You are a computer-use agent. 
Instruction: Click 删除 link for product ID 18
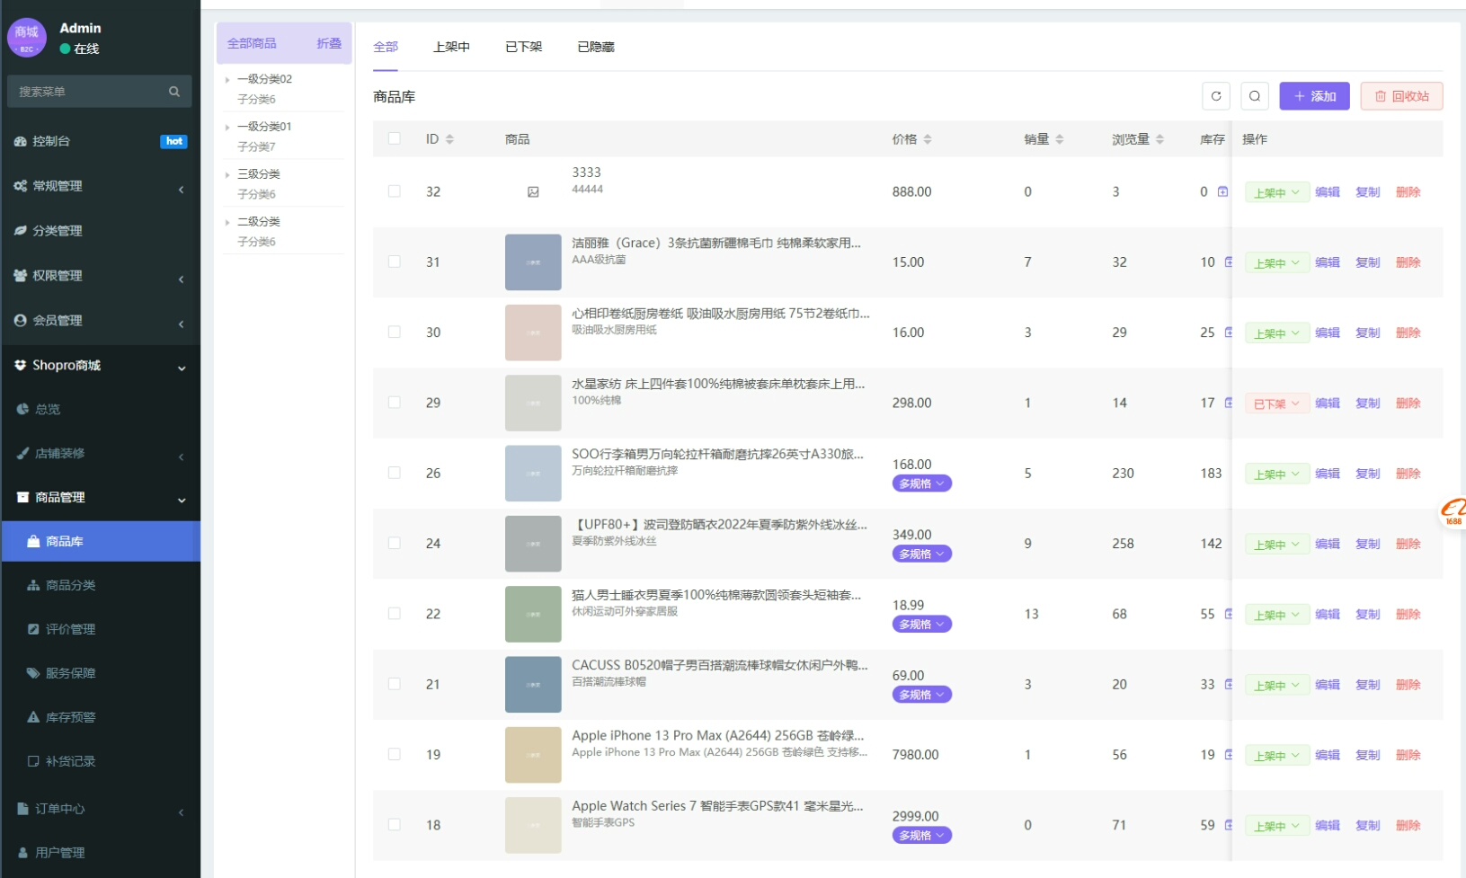1408,825
